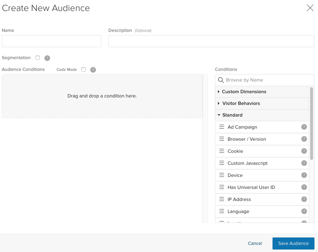The width and height of the screenshot is (318, 252).
Task: Click the Cancel link
Action: point(255,243)
